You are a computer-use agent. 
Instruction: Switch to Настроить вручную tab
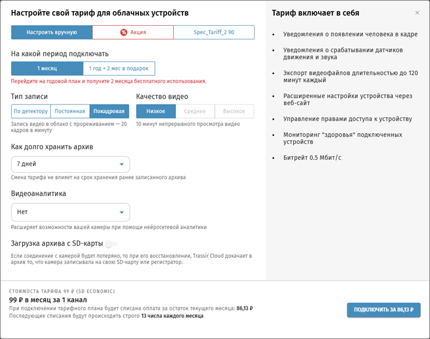coord(52,32)
